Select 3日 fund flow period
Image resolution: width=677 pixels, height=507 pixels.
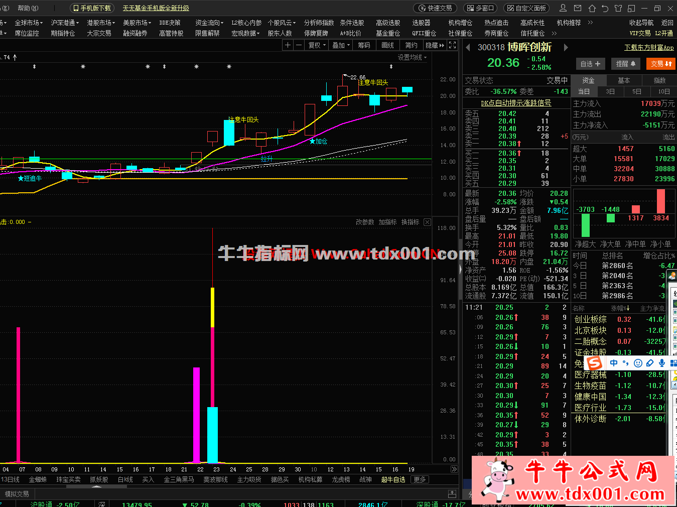pyautogui.click(x=610, y=91)
